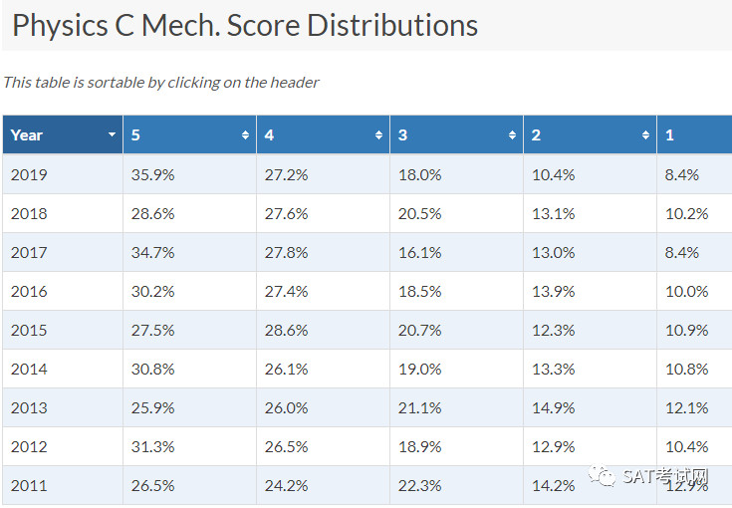
Task: Click the column header labeled 4
Action: click(x=323, y=134)
